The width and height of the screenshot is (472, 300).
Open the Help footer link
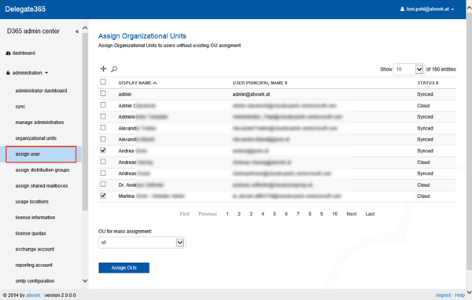click(459, 295)
